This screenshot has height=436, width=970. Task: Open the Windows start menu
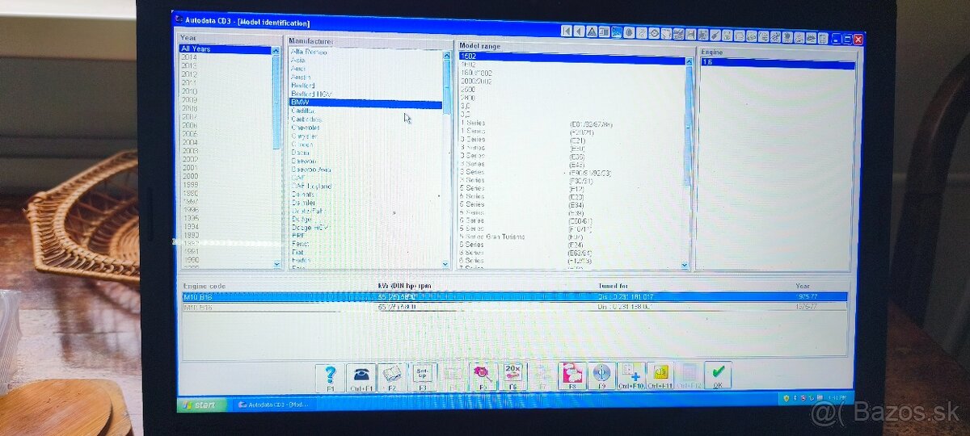coord(201,405)
